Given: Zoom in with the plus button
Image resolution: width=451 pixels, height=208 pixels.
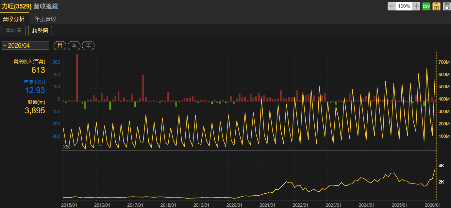Looking at the screenshot, I should [x=416, y=6].
